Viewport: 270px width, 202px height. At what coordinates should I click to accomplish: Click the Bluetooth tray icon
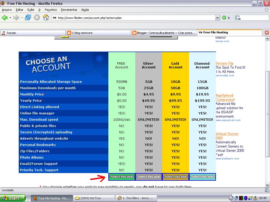(x=246, y=198)
